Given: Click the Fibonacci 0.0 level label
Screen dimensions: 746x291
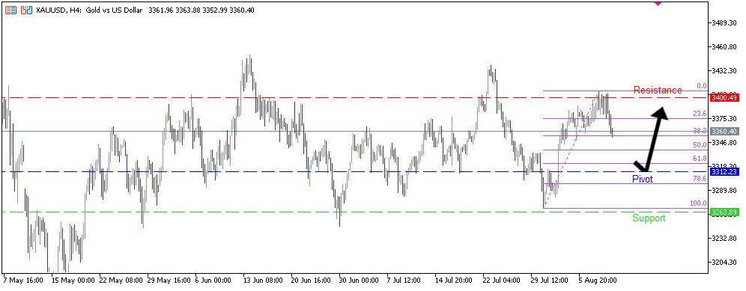Looking at the screenshot, I should 701,86.
